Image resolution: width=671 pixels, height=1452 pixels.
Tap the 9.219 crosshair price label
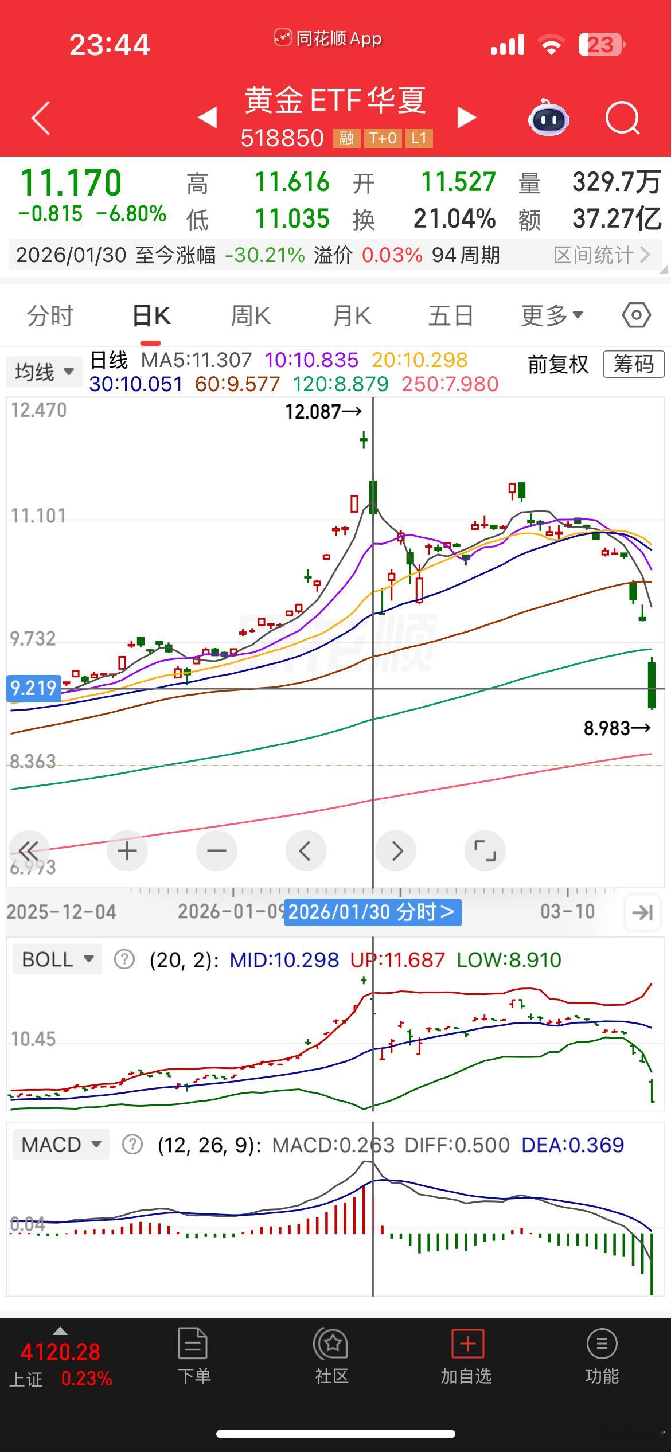[33, 688]
